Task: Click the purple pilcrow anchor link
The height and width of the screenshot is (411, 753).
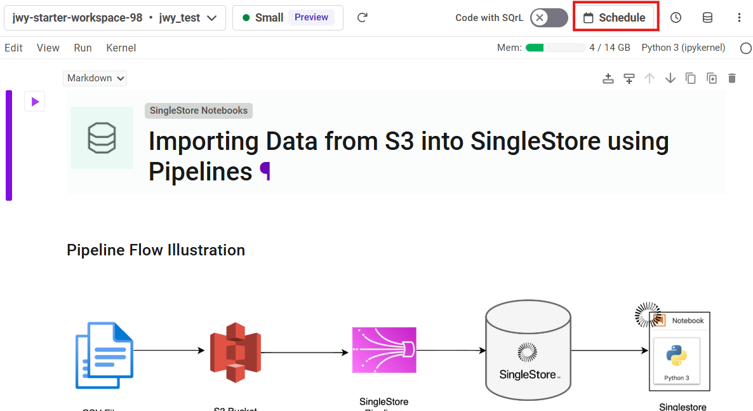Action: pyautogui.click(x=265, y=171)
